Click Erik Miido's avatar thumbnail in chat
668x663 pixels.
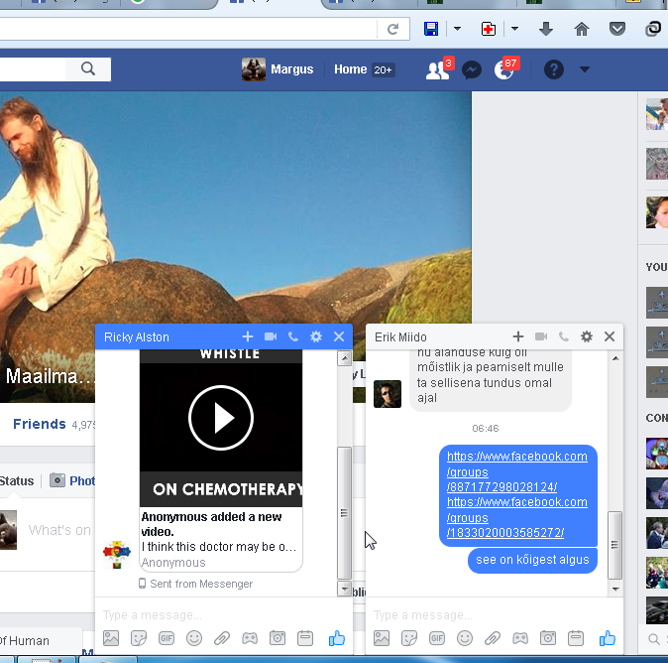point(388,394)
